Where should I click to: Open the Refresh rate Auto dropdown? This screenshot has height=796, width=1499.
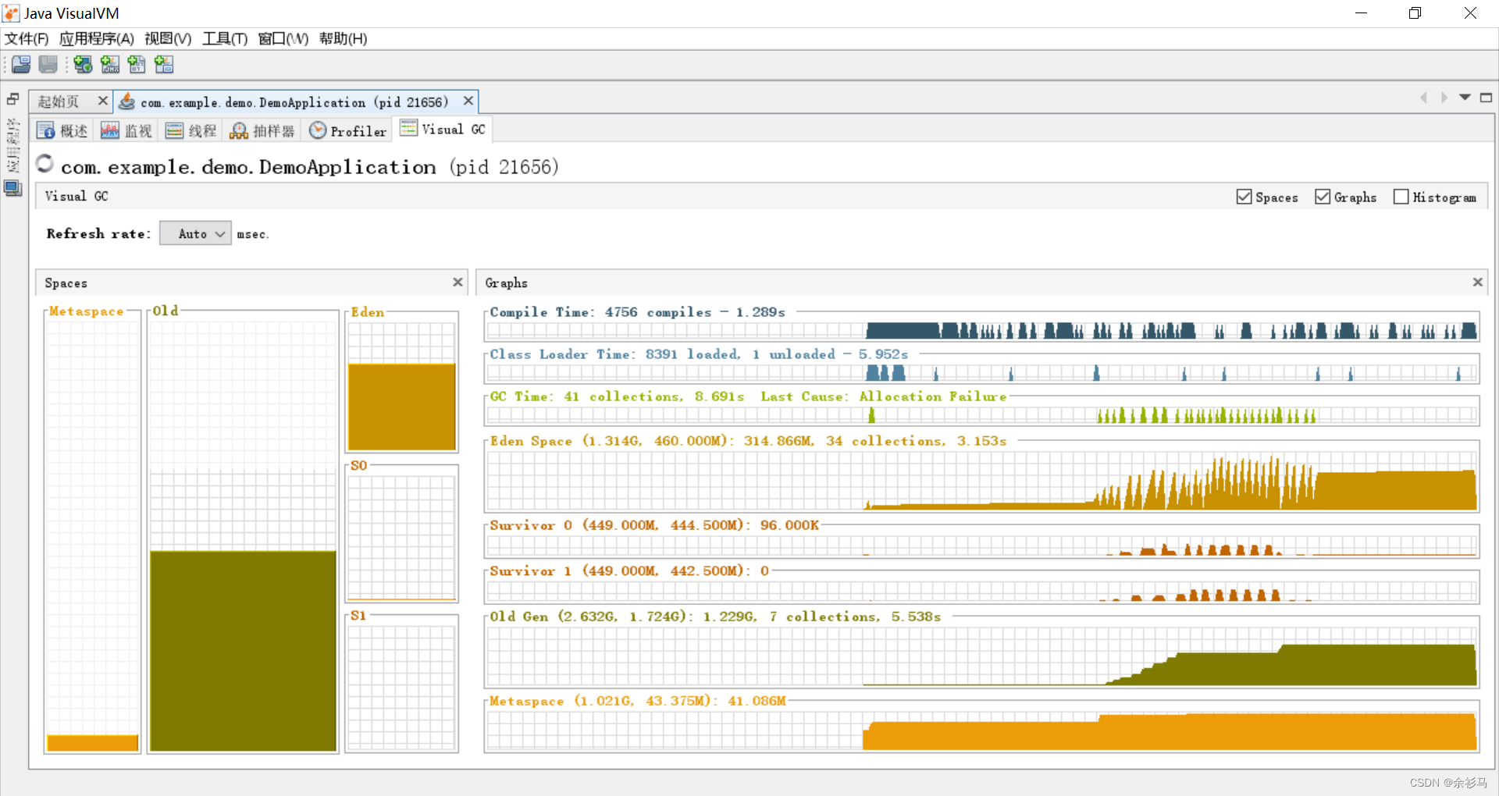click(195, 233)
